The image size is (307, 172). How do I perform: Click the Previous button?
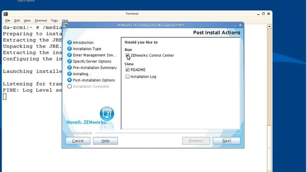click(196, 141)
